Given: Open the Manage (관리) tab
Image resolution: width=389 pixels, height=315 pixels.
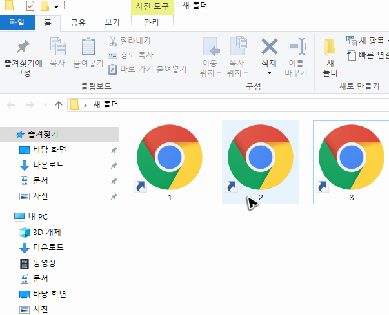Looking at the screenshot, I should click(x=152, y=23).
